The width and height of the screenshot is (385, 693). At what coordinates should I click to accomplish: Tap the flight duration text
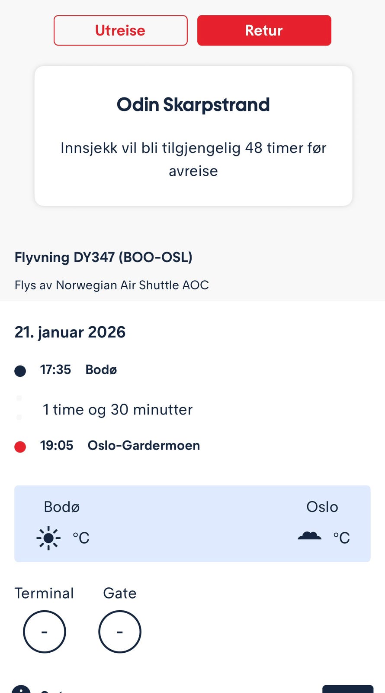(117, 409)
